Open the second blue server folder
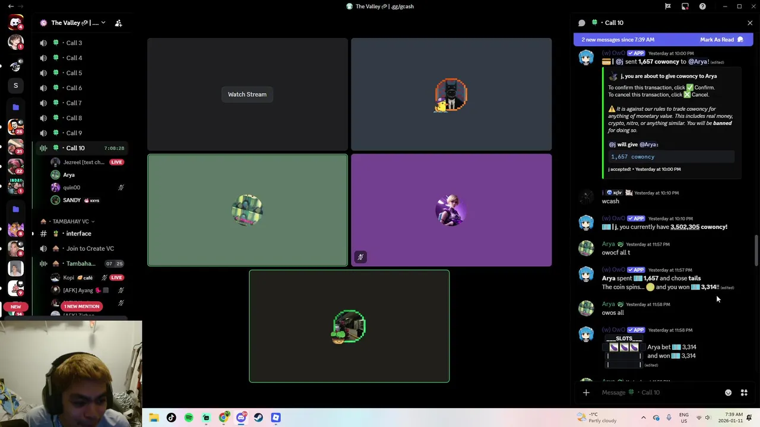The height and width of the screenshot is (427, 760). pyautogui.click(x=15, y=209)
